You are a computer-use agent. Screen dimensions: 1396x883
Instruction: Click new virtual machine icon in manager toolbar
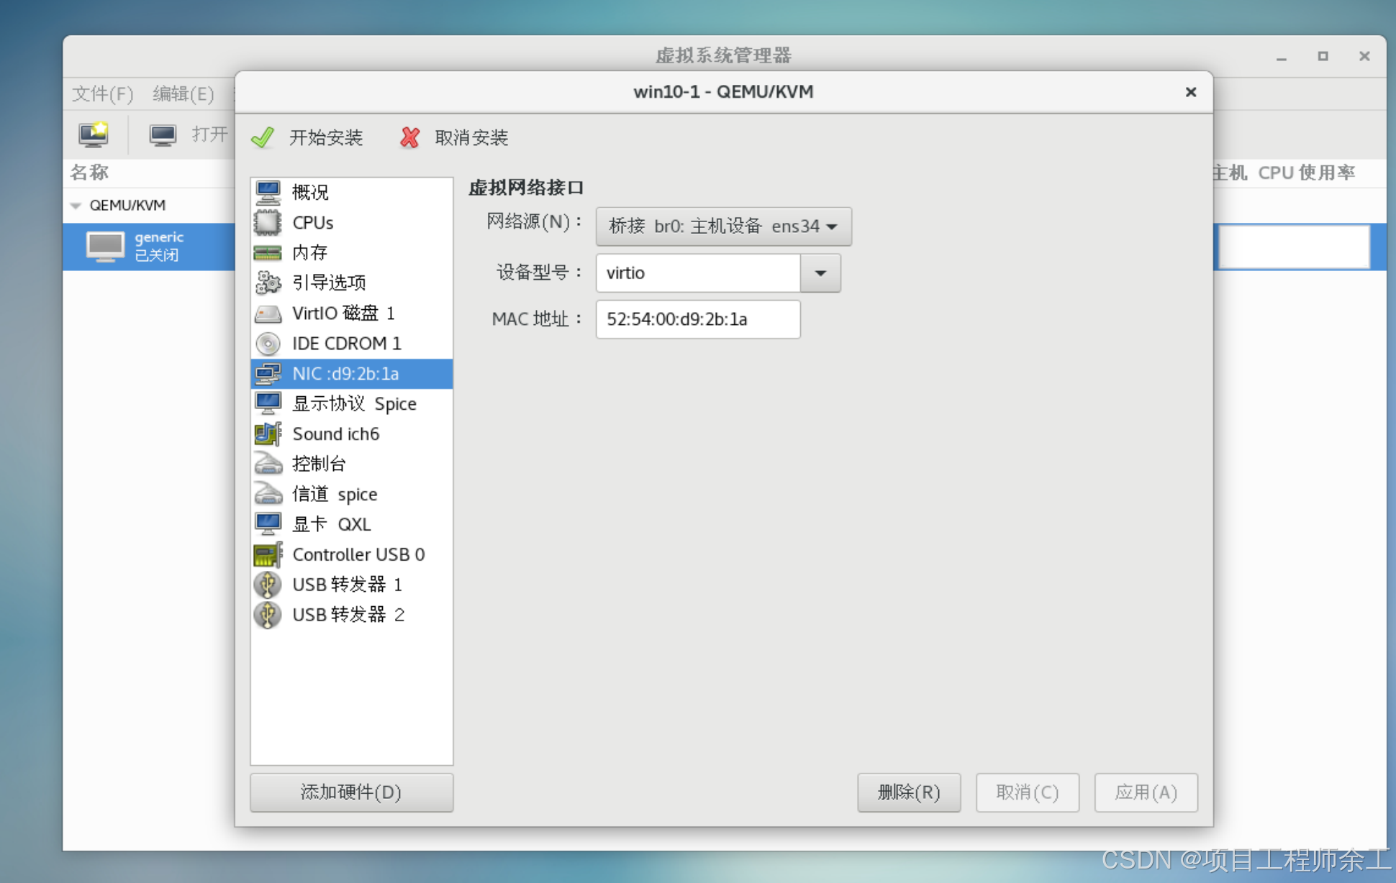(94, 134)
